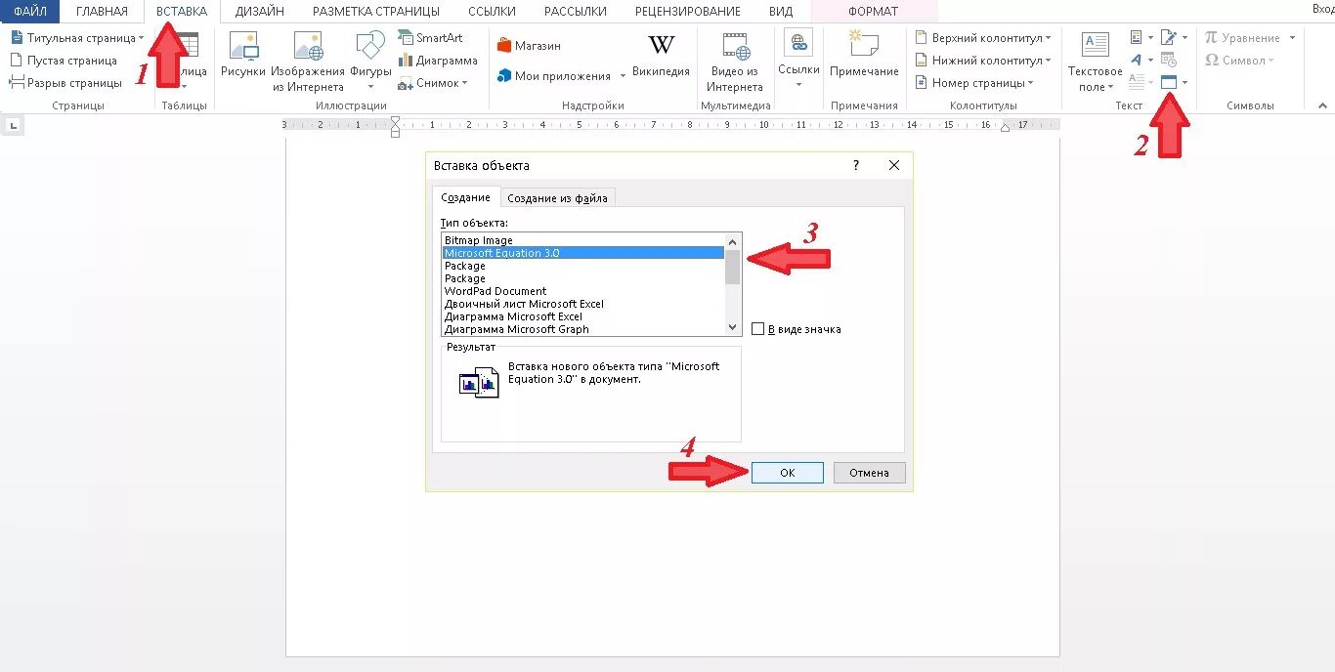Screen dimensions: 1335x672
Task: Click the Пустая страница button
Action: pos(64,61)
